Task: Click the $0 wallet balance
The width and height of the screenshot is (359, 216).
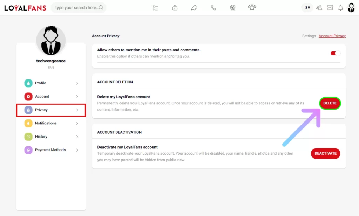Action: pos(307,8)
